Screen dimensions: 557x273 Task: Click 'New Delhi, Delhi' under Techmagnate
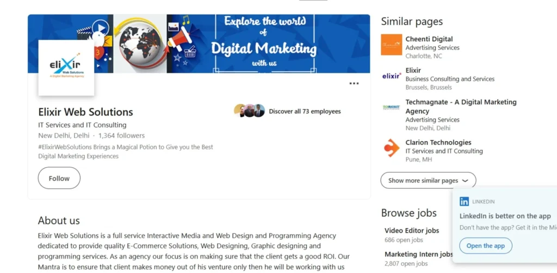pyautogui.click(x=428, y=128)
